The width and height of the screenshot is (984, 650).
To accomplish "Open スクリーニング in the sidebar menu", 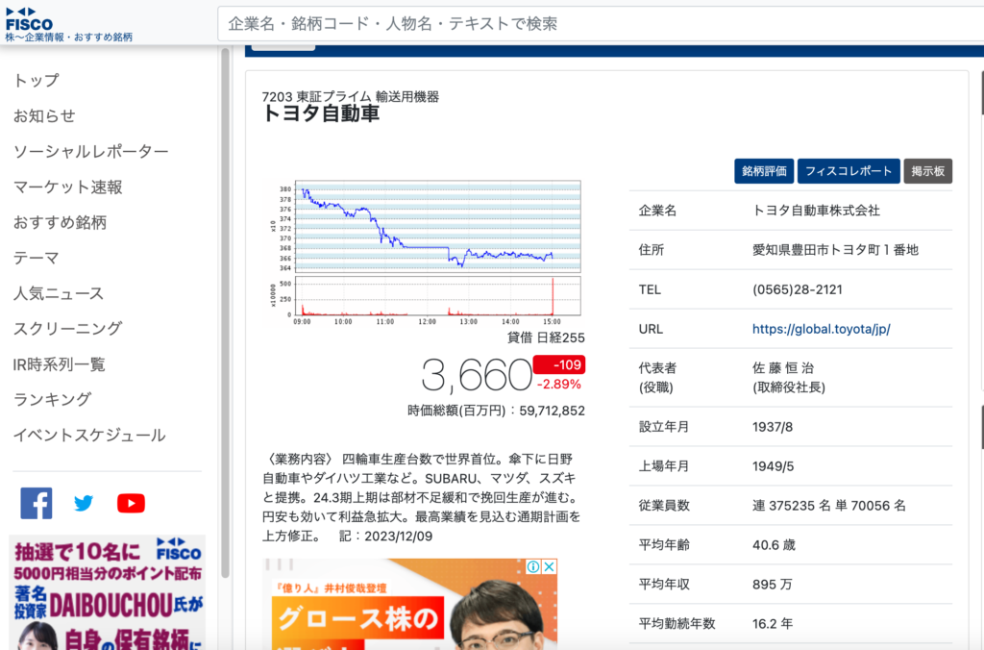I will [x=68, y=329].
